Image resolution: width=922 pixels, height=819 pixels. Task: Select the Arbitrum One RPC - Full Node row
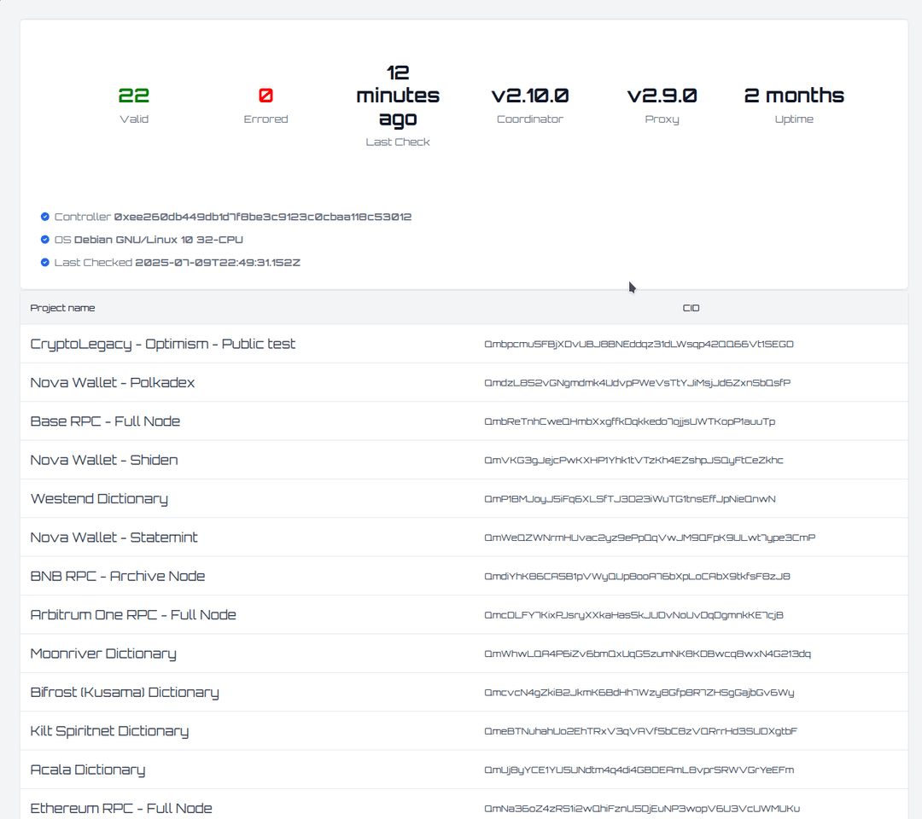coord(133,614)
